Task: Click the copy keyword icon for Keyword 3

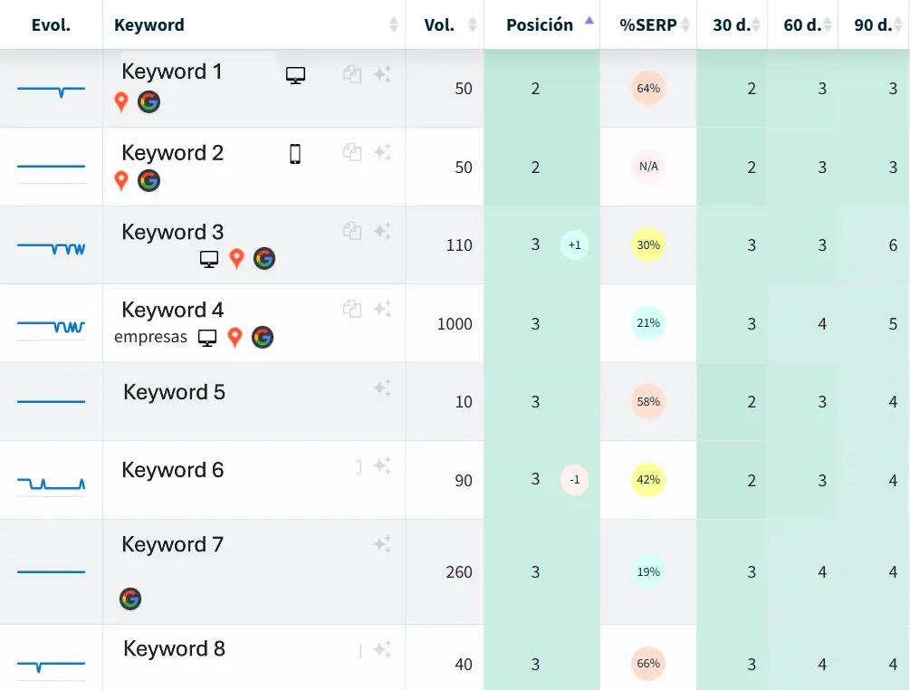Action: (x=352, y=232)
